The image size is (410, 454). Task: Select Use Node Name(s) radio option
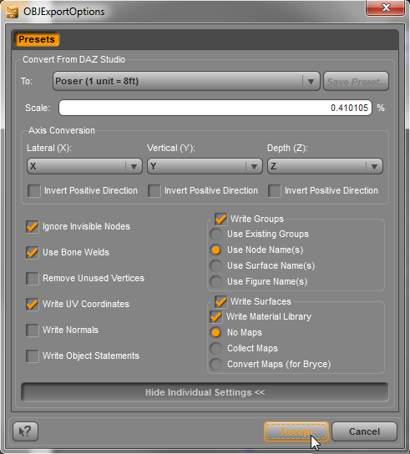point(216,250)
